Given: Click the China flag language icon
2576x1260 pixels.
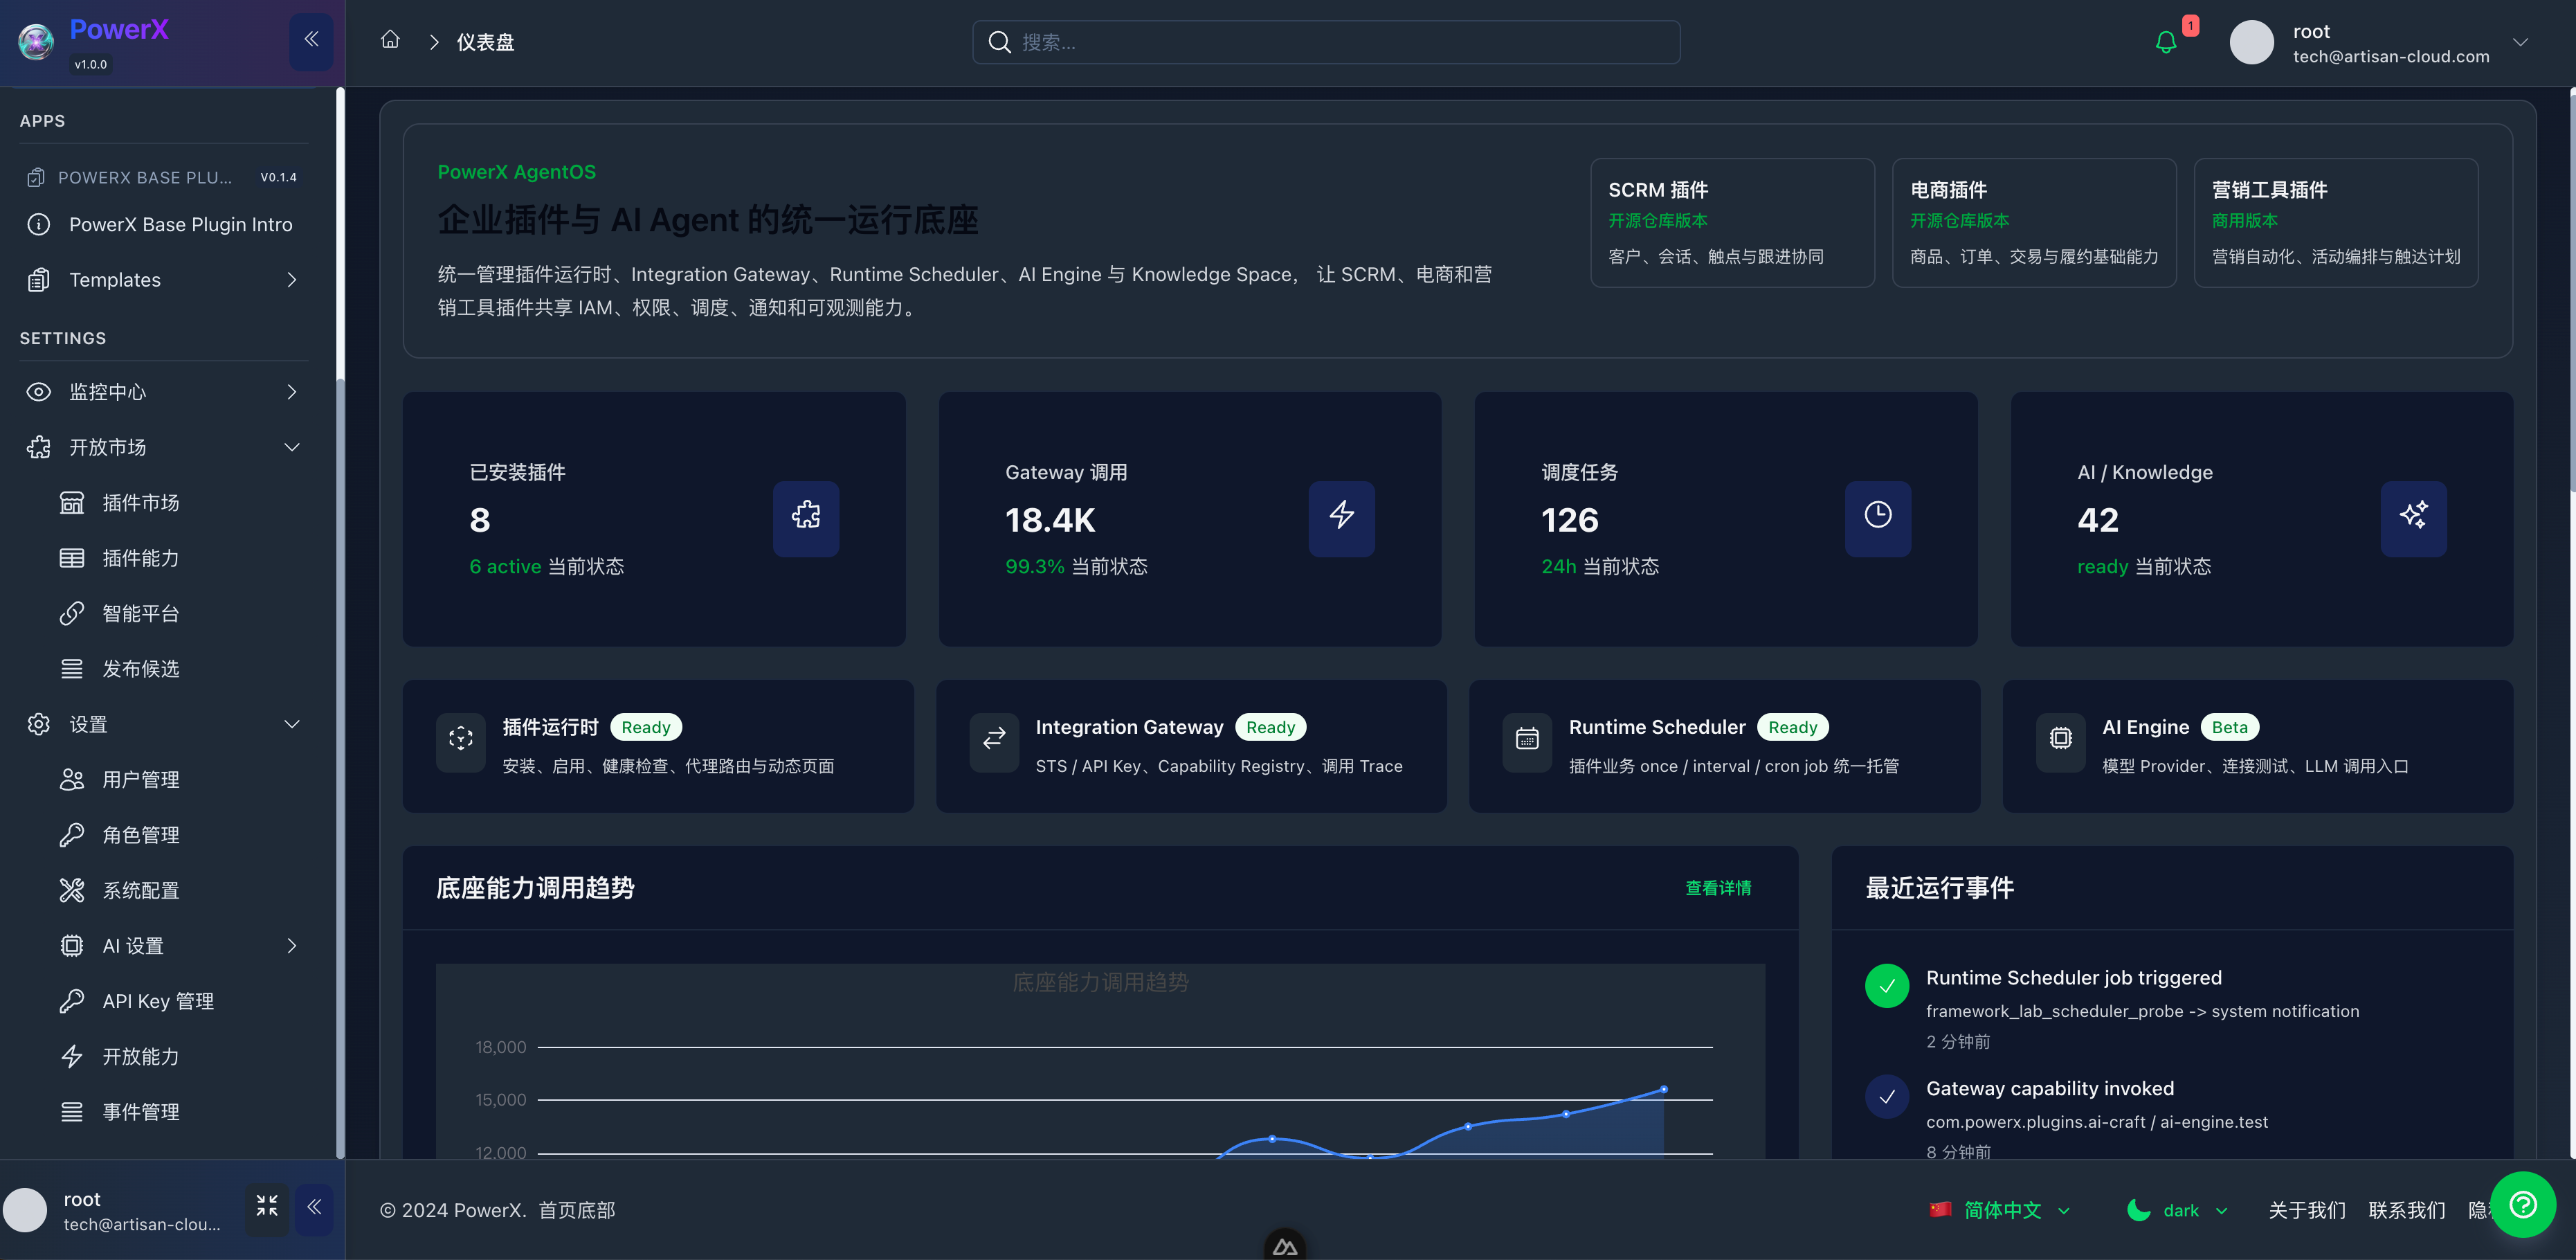Looking at the screenshot, I should (1940, 1210).
